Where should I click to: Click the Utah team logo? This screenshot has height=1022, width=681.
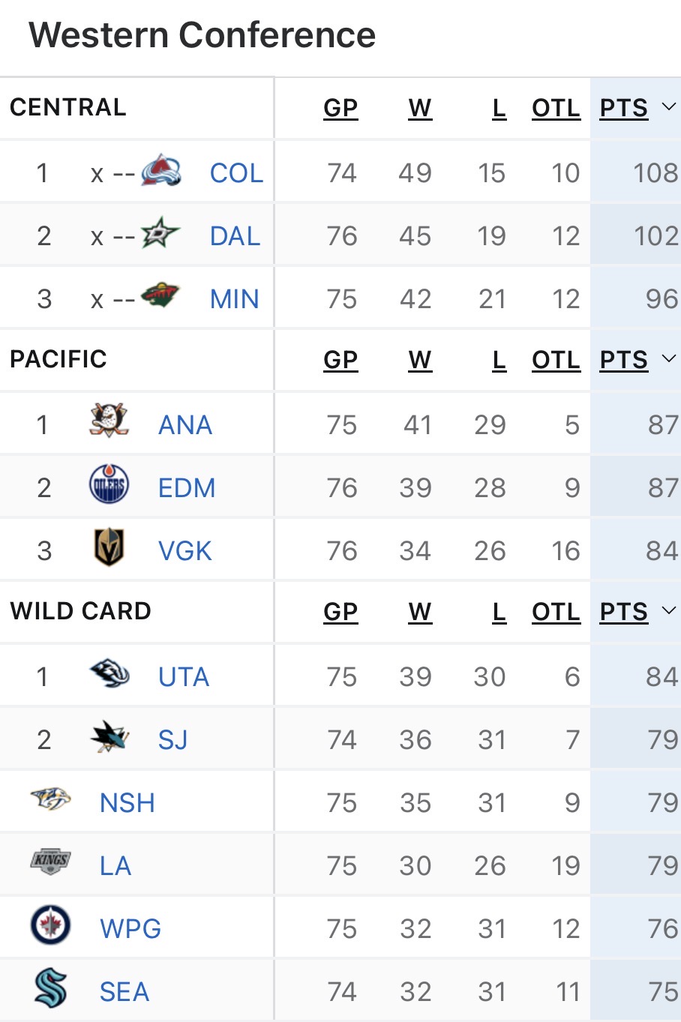(109, 674)
